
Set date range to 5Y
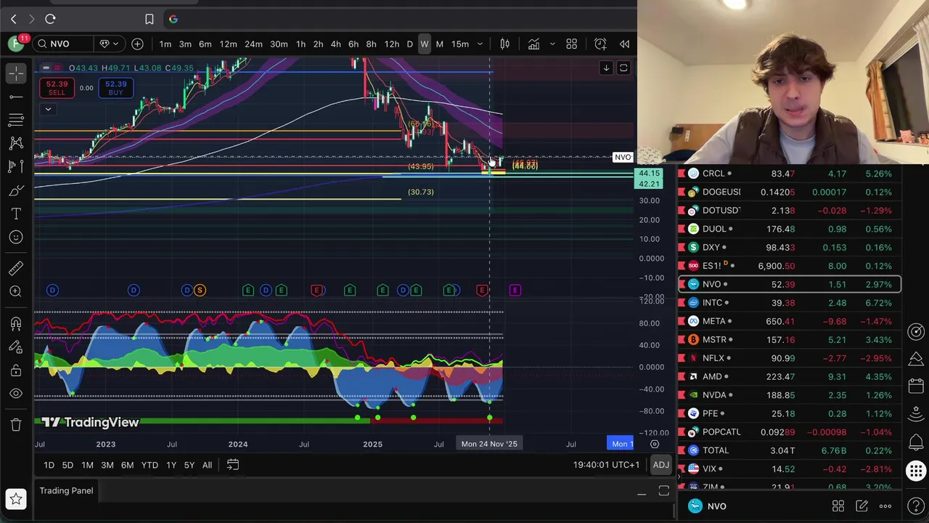click(x=189, y=465)
